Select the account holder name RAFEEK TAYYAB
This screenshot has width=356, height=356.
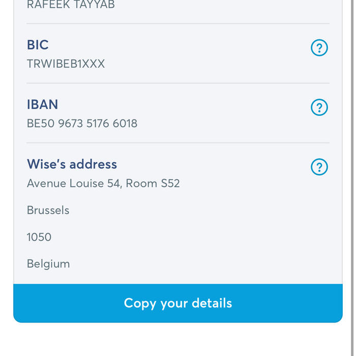coord(71,5)
